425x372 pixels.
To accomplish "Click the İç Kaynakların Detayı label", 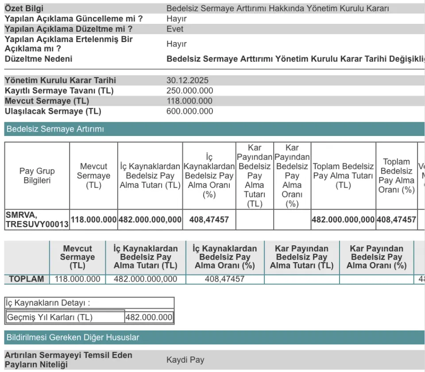I will click(x=48, y=303).
